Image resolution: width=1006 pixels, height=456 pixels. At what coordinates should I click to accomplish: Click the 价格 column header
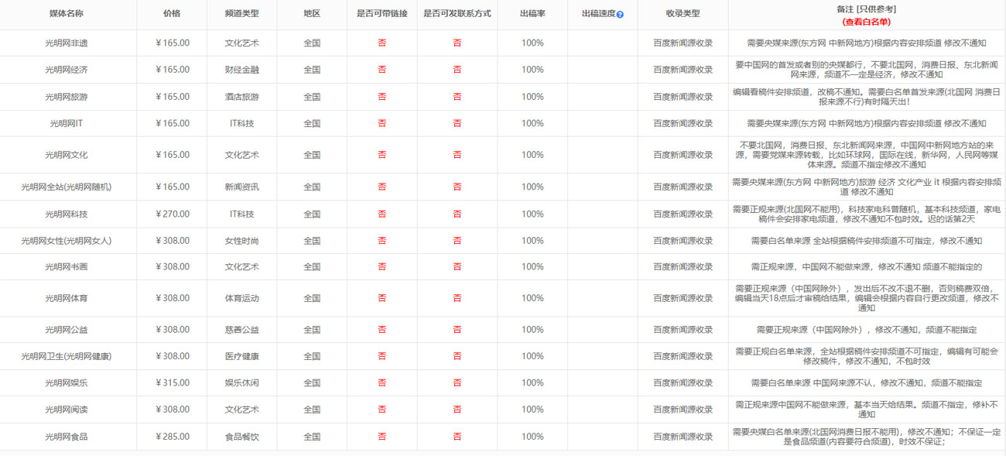[x=172, y=14]
